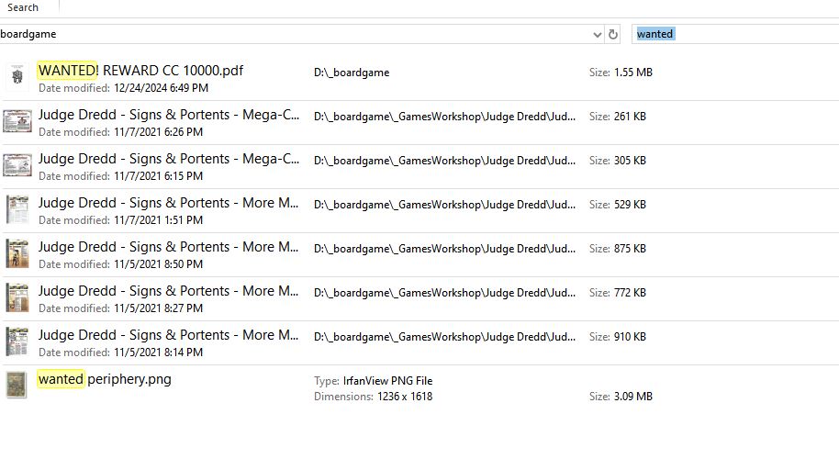Image resolution: width=839 pixels, height=459 pixels.
Task: Click the search box containing wanted
Action: (x=735, y=34)
